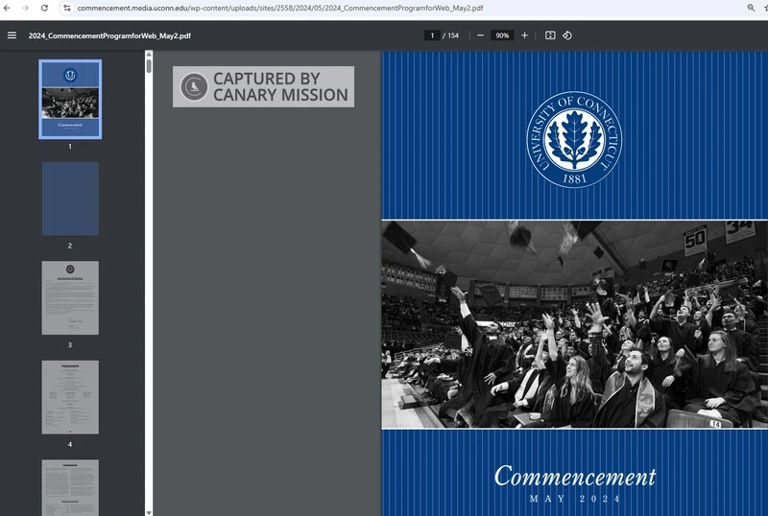Image resolution: width=768 pixels, height=516 pixels.
Task: Click the total page count '/ 154'
Action: pyautogui.click(x=450, y=35)
